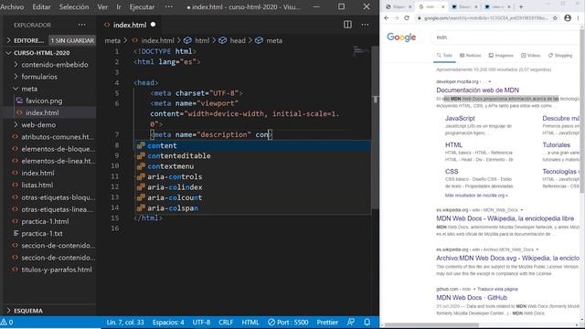Open the Editar menu
Viewport: 585px width, 329px height.
(41, 6)
